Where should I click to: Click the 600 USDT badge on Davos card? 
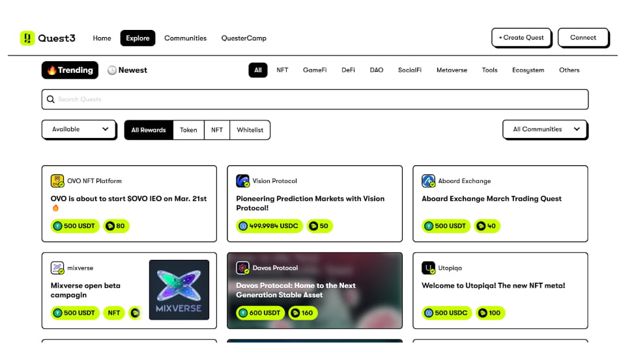[x=260, y=313]
